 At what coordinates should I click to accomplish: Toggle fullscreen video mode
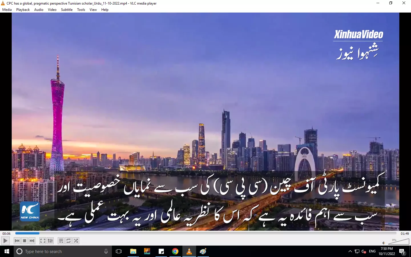(43, 241)
